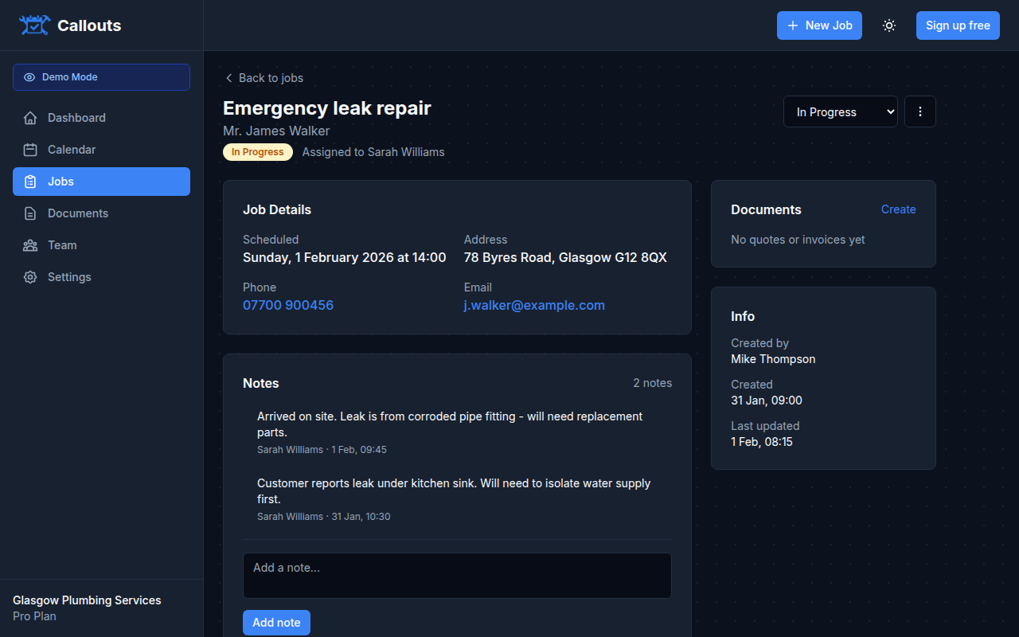Viewport: 1019px width, 637px height.
Task: Click the In Progress status badge
Action: pyautogui.click(x=258, y=151)
